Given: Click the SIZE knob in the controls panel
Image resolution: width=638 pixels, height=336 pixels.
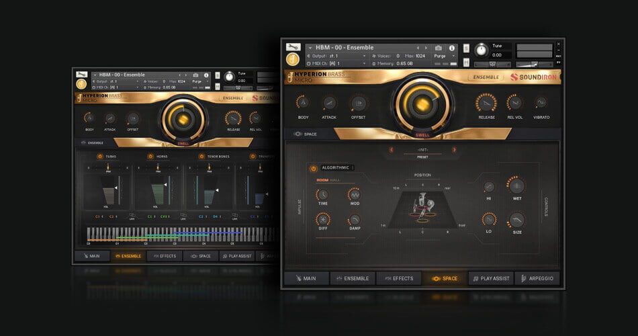Looking at the screenshot, I should [x=516, y=220].
